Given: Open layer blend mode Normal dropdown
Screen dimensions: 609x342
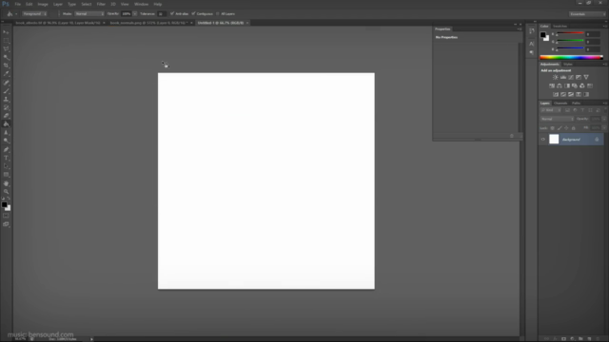Looking at the screenshot, I should tap(557, 119).
